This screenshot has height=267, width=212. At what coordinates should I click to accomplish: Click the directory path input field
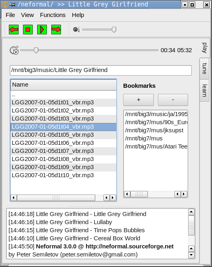(x=101, y=70)
